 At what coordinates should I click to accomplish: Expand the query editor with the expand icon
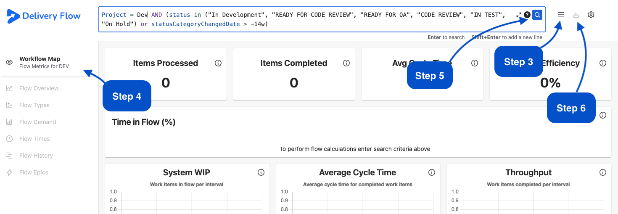point(519,15)
